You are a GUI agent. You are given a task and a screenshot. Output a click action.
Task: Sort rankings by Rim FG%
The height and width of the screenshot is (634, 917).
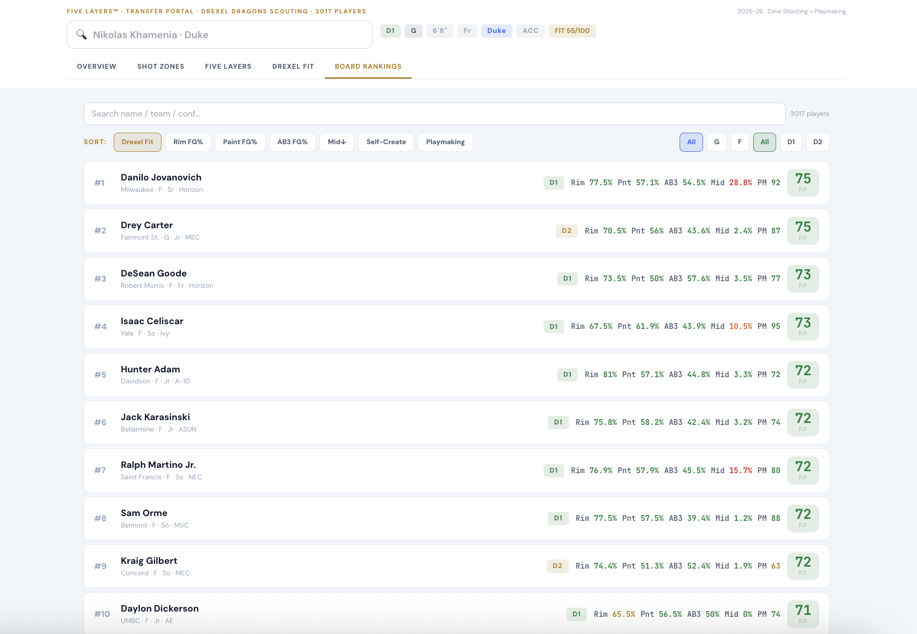pyautogui.click(x=188, y=142)
